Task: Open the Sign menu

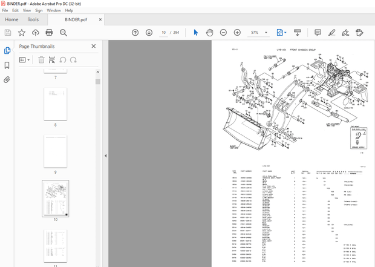Action: click(39, 10)
